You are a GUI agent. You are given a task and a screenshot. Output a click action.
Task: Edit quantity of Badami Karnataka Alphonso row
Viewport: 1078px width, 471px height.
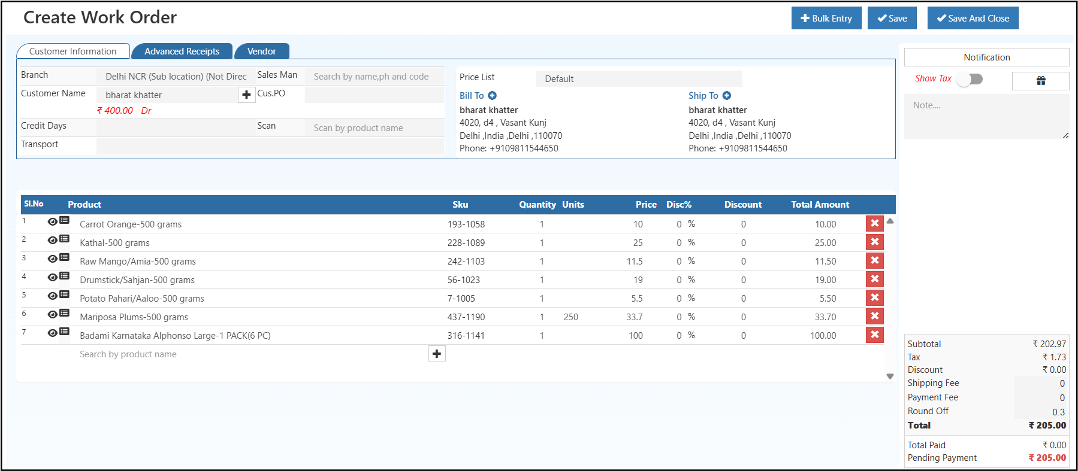542,335
